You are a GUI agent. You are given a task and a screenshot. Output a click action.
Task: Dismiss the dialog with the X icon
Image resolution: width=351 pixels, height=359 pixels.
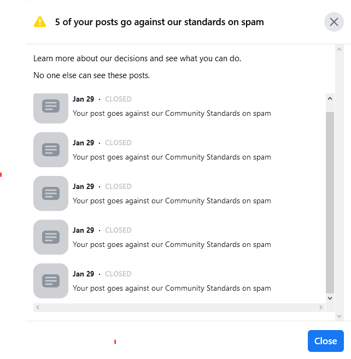coord(334,22)
